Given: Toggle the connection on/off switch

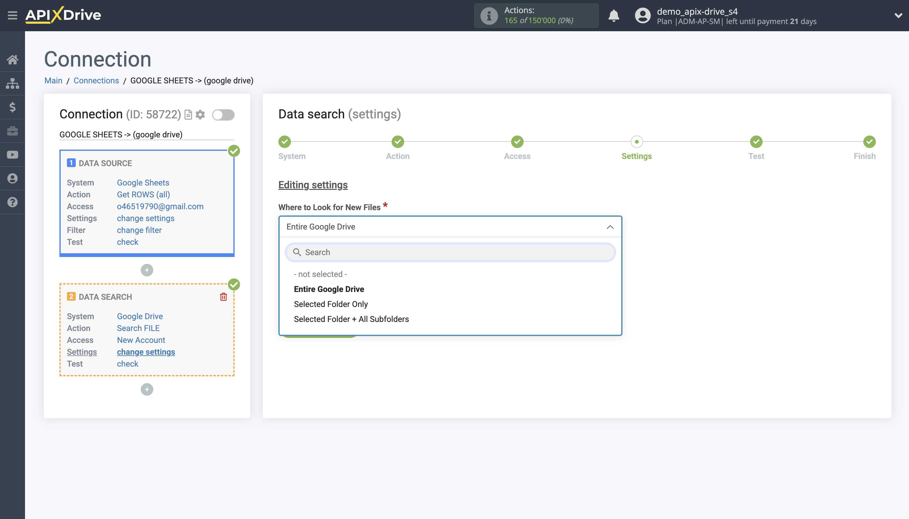Looking at the screenshot, I should click(x=223, y=115).
